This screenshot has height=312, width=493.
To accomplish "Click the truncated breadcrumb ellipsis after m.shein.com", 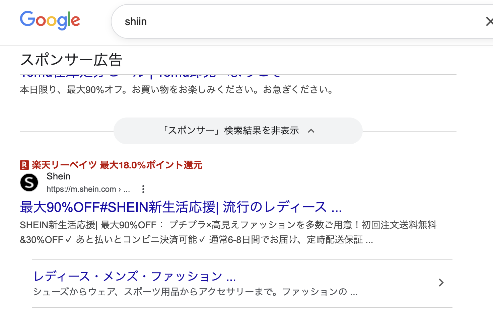I will click(127, 189).
